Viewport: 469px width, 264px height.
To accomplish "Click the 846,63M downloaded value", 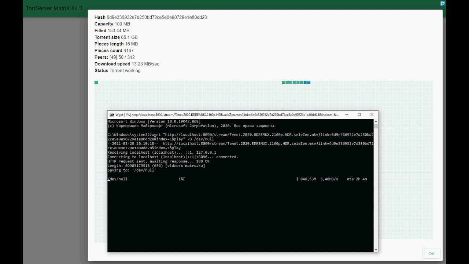I will pos(308,179).
